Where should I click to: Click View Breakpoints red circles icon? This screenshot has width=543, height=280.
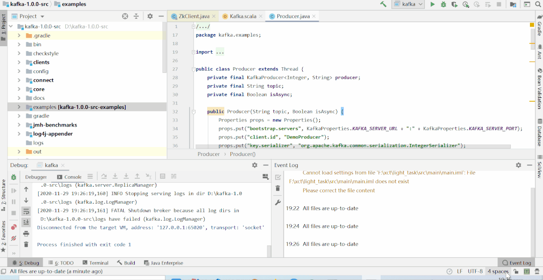pyautogui.click(x=14, y=227)
